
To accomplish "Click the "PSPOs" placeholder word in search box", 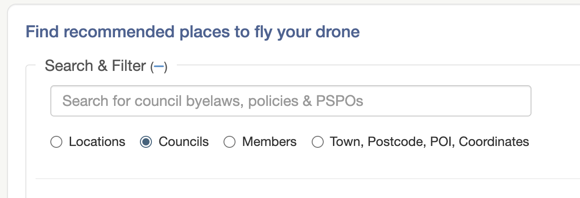I will point(339,101).
